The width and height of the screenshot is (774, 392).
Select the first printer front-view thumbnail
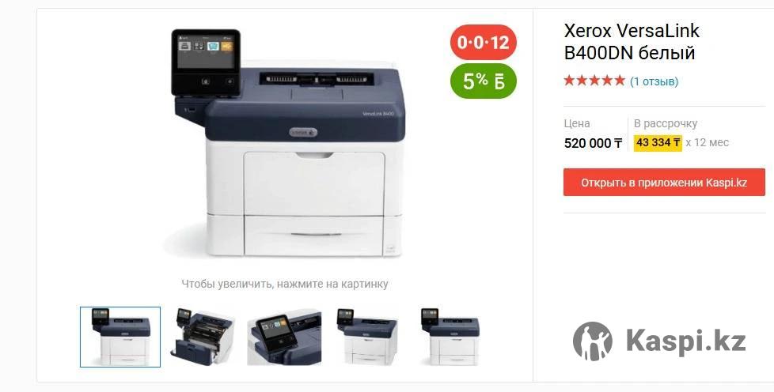120,337
